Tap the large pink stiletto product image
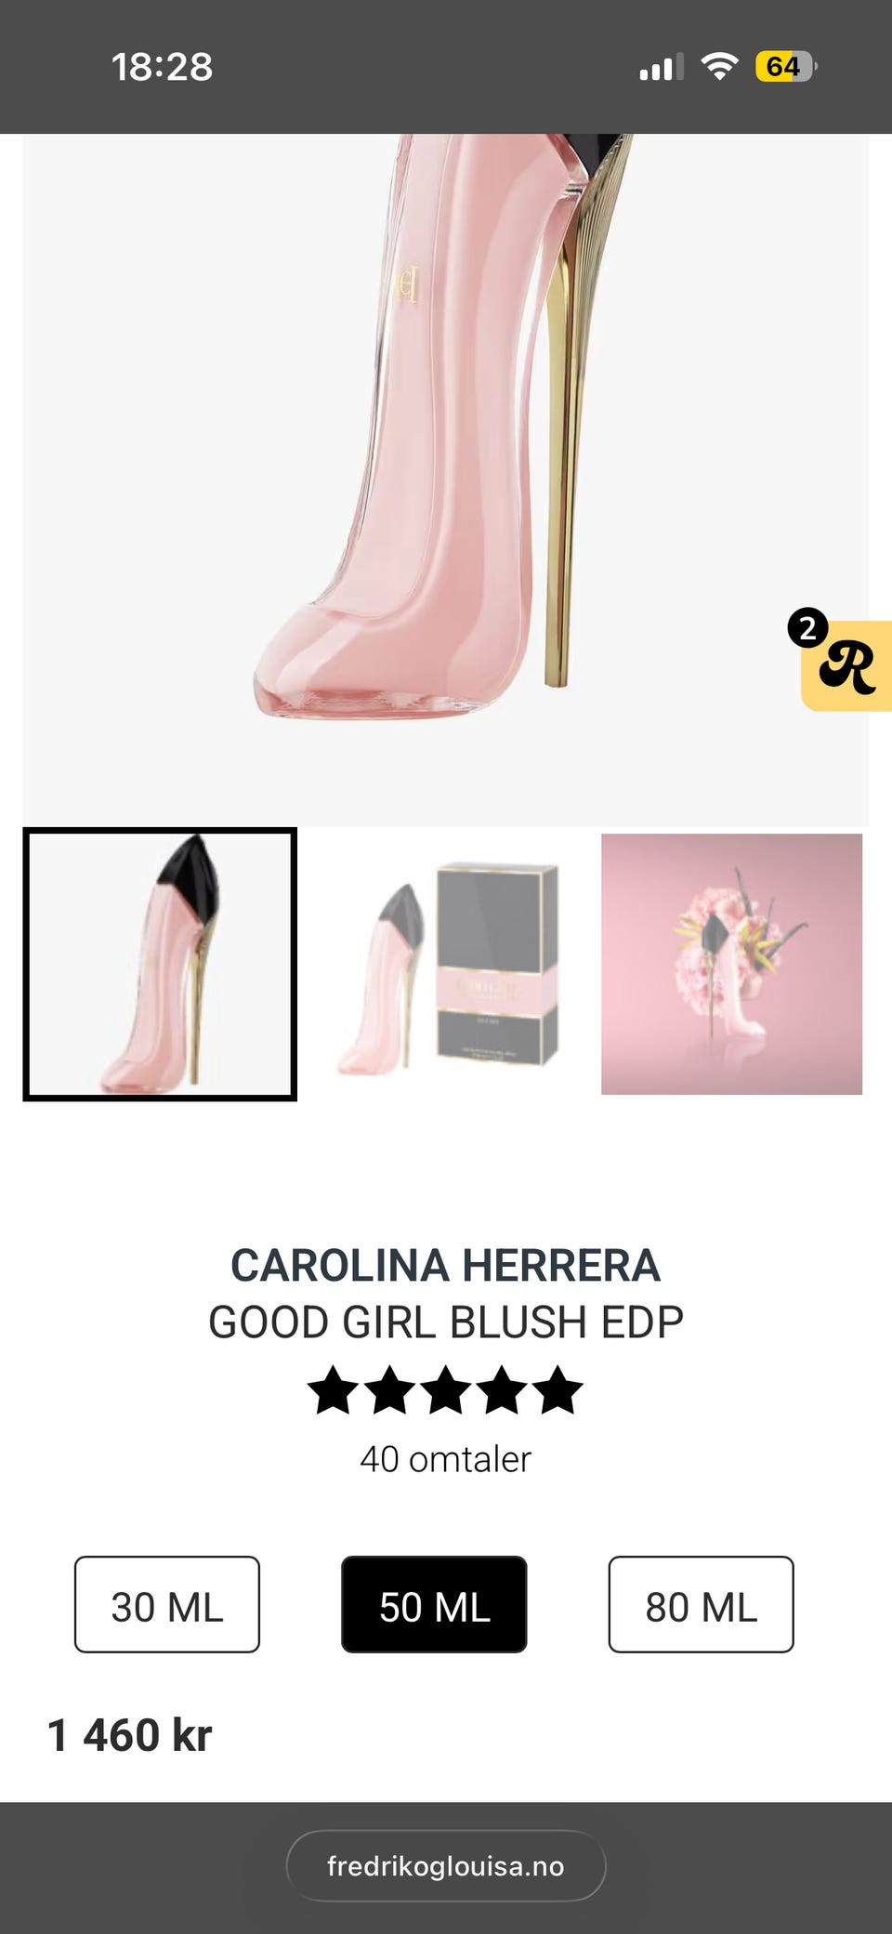Viewport: 892px width, 1934px height. (446, 480)
